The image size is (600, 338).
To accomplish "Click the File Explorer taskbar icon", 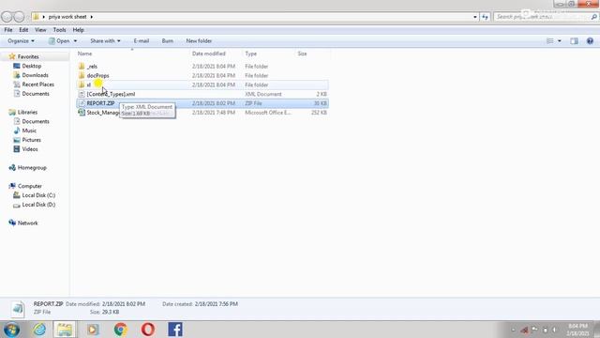I will [x=65, y=330].
